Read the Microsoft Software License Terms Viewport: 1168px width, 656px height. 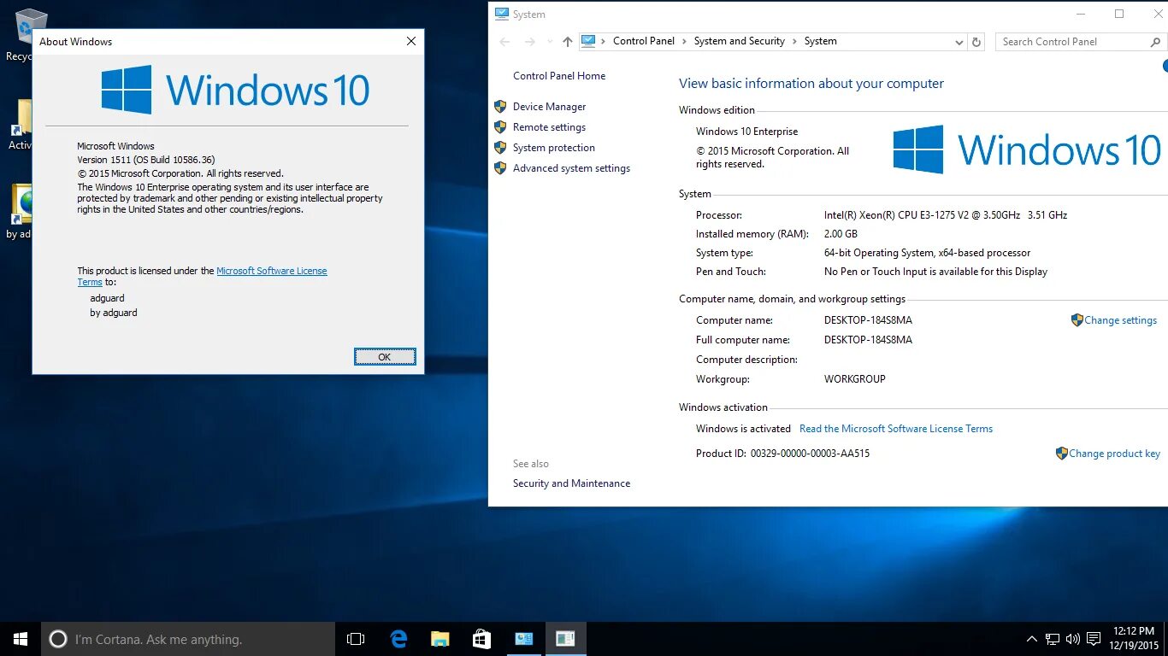(x=896, y=429)
